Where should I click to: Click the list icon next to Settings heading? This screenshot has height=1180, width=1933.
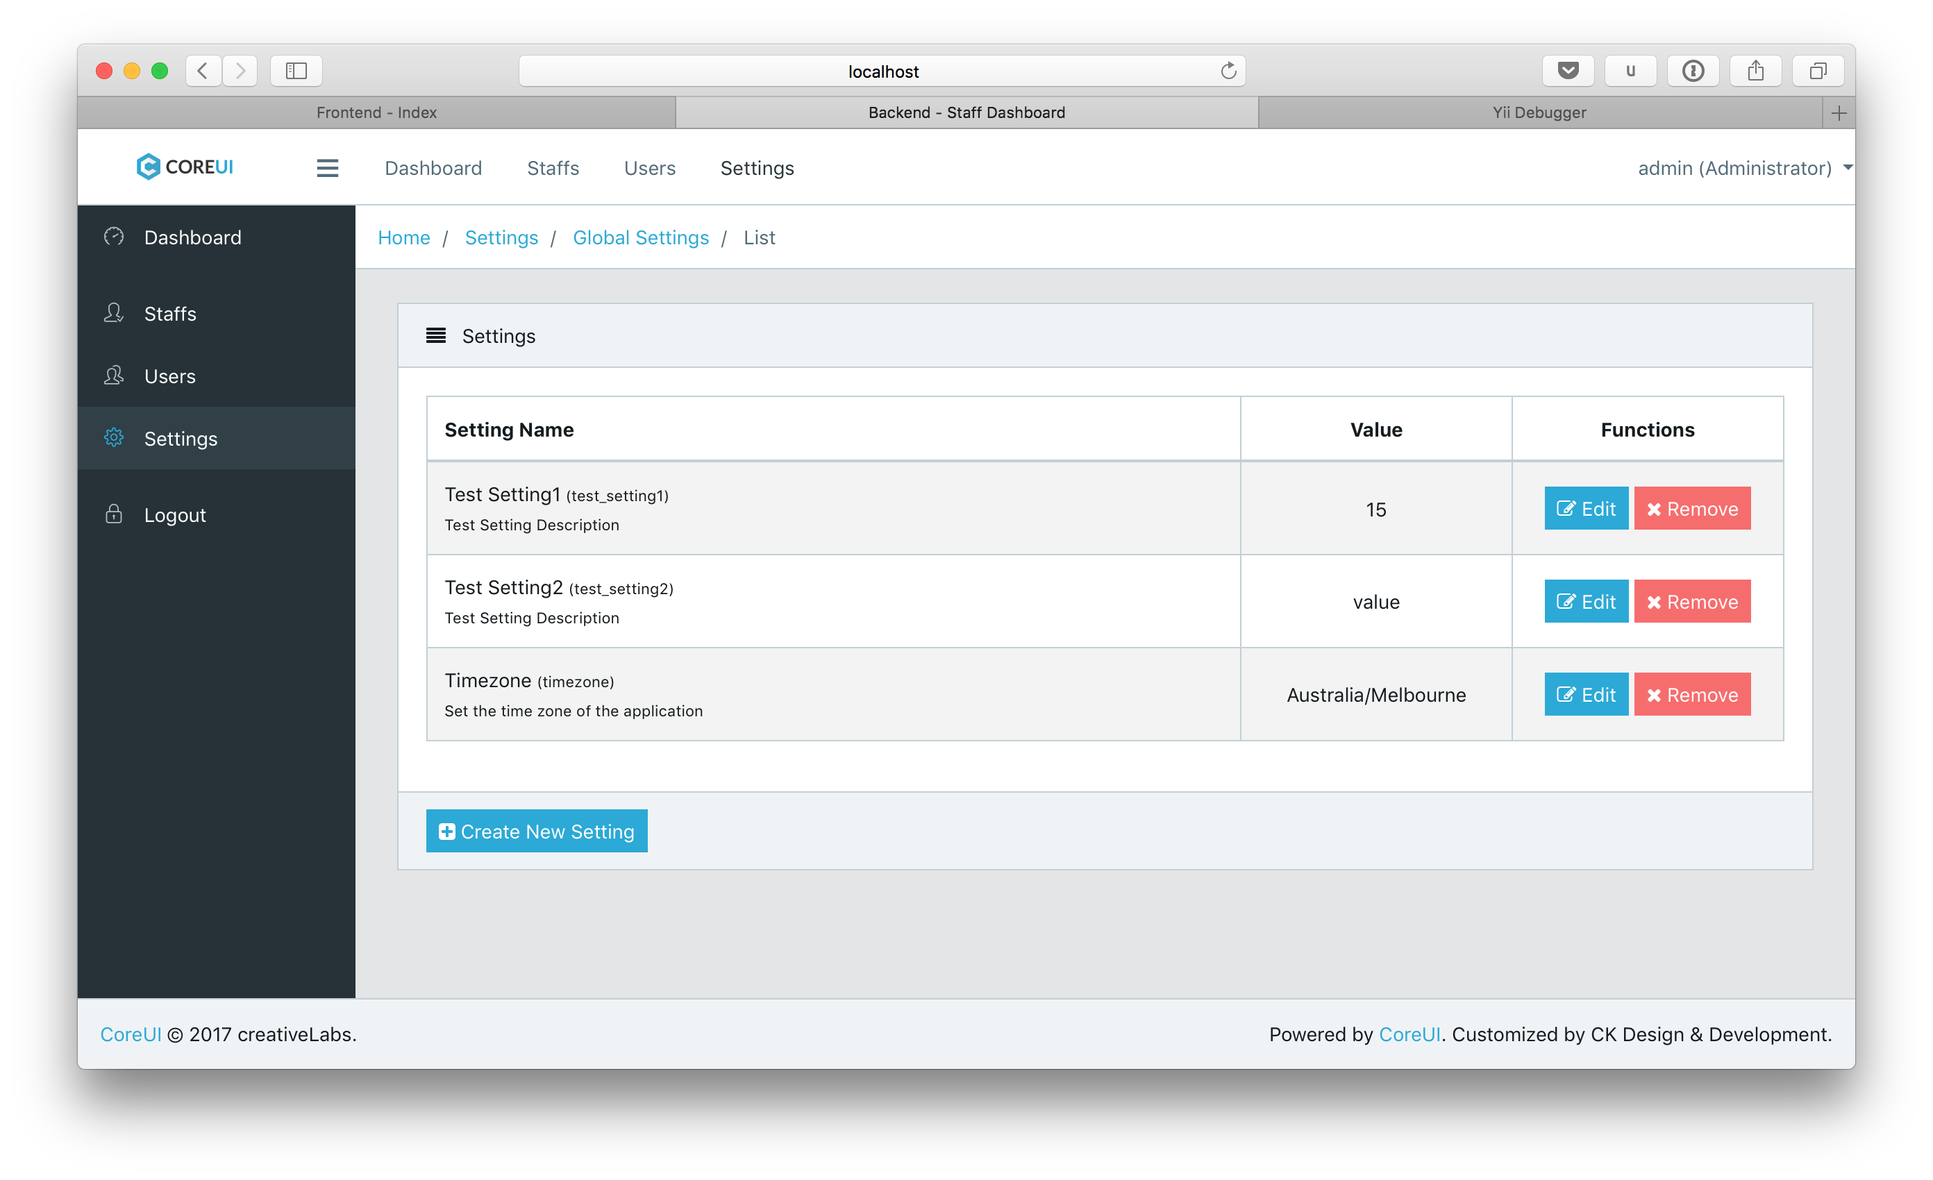435,335
